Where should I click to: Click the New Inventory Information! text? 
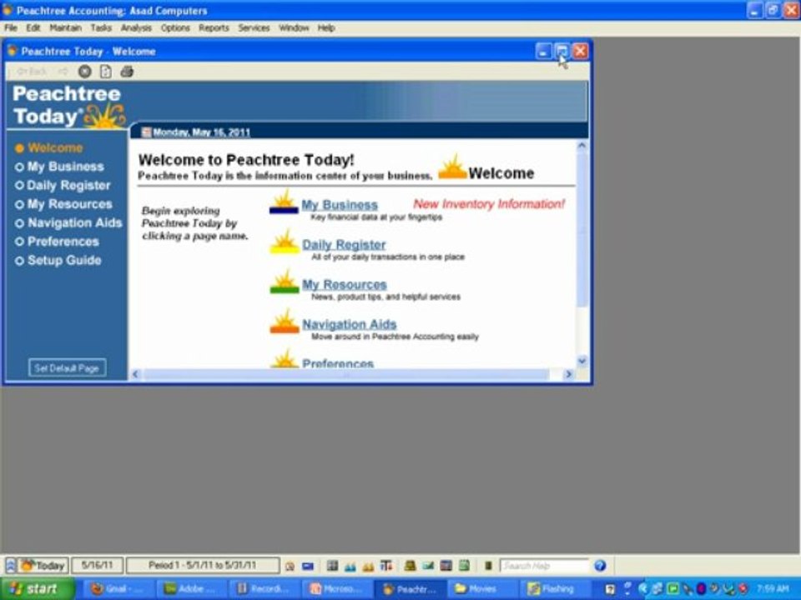coord(489,204)
